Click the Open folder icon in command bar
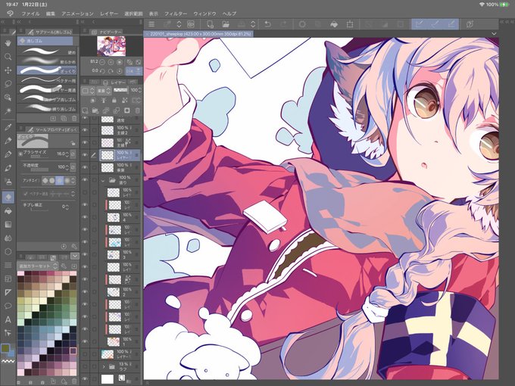 point(226,24)
